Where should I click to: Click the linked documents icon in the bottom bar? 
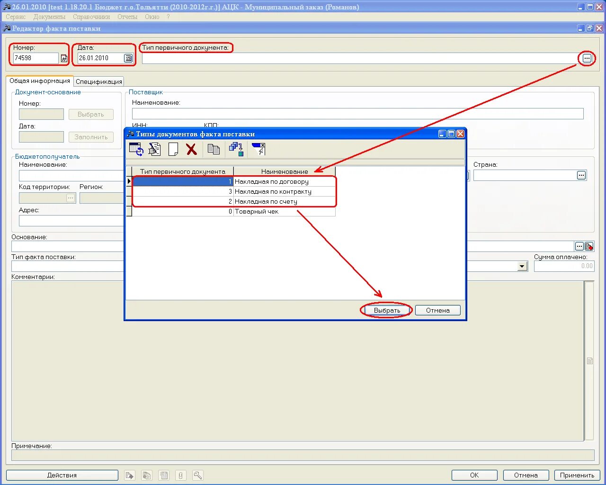coord(147,475)
